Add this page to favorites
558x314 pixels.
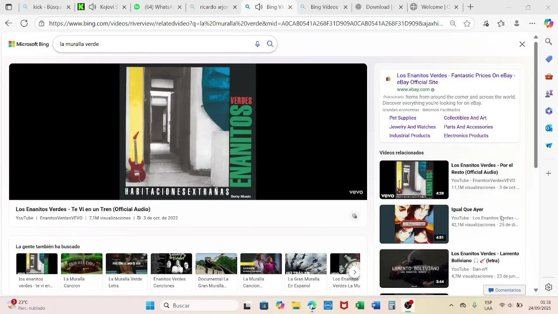(x=467, y=24)
